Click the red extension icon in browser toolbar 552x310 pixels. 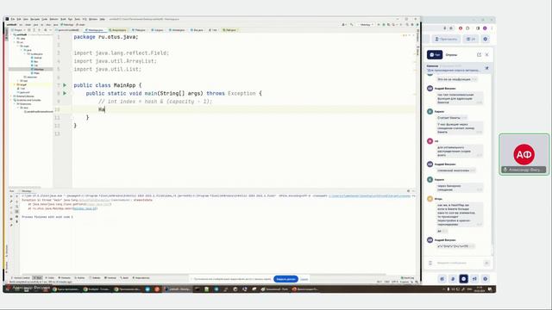click(460, 28)
